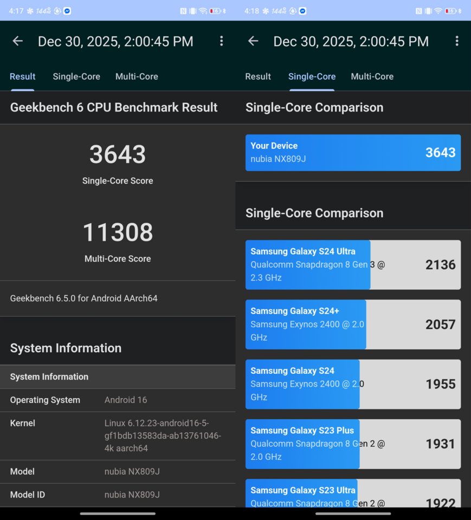
Task: Tap the fan icon in right status bar
Action: coord(266,11)
